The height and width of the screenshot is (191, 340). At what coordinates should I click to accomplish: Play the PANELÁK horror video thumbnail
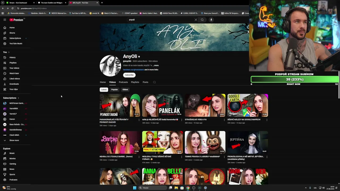coord(163,105)
